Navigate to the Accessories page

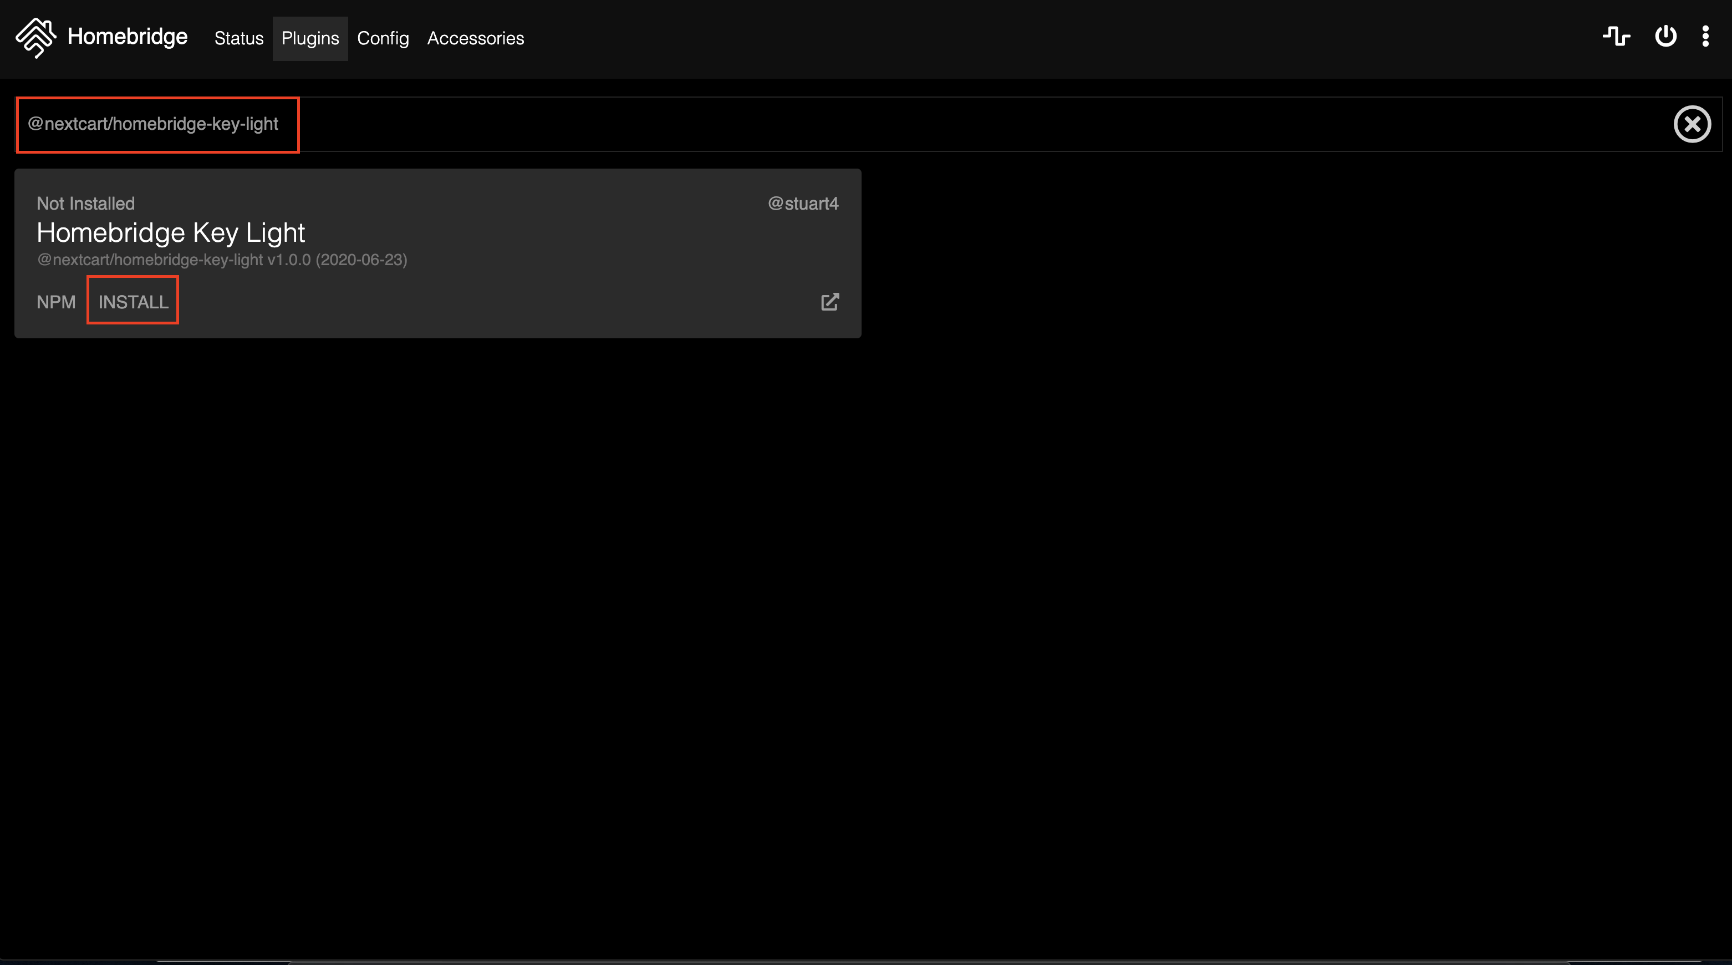pyautogui.click(x=475, y=38)
